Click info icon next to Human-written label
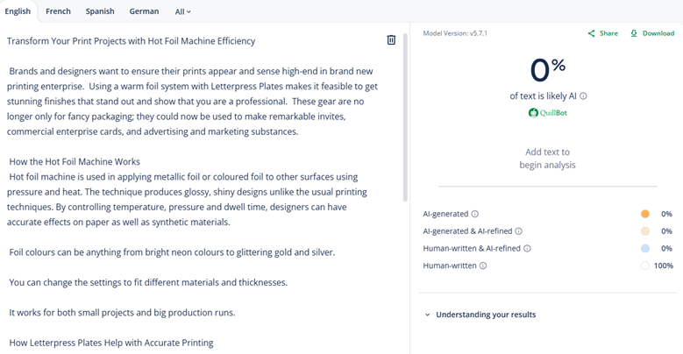 [483, 265]
